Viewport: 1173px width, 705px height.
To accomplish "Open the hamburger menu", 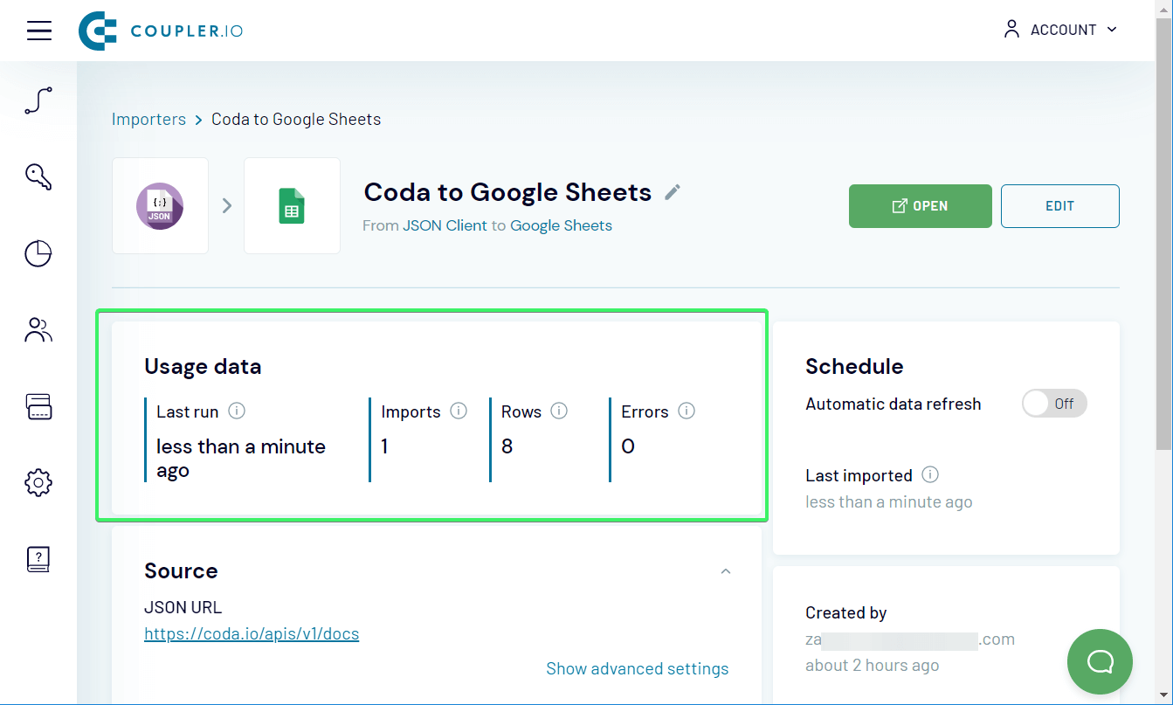I will pos(39,31).
